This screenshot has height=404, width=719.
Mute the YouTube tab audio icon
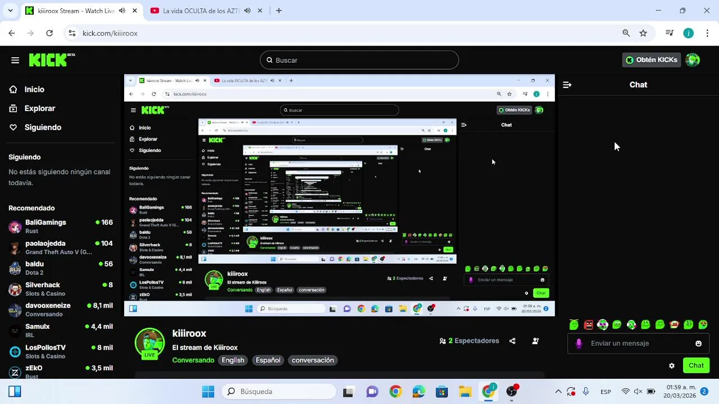247,11
